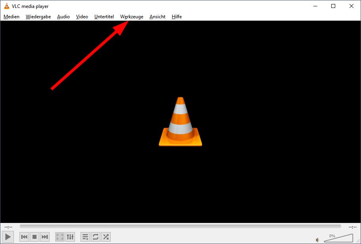Screen dimensions: 361x244
Task: Open the Audio menu
Action: [63, 17]
